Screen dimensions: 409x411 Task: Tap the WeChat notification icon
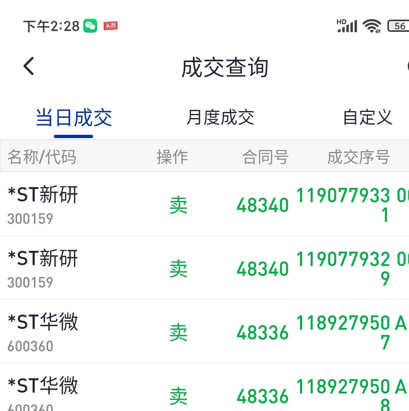(90, 26)
